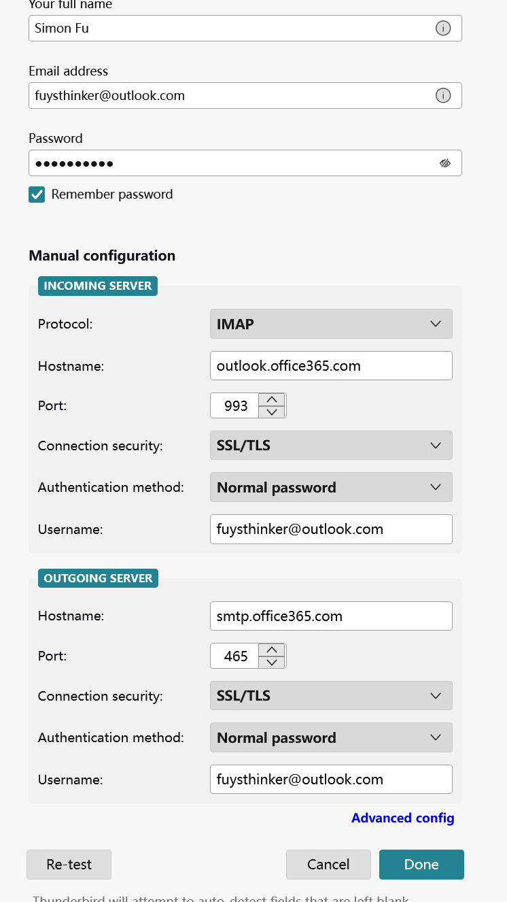The width and height of the screenshot is (507, 902).
Task: Open outgoing Authentication method dropdown
Action: pos(331,737)
